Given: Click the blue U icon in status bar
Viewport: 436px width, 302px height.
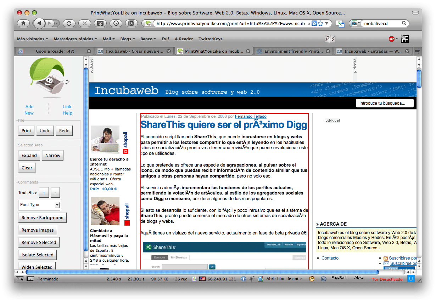Looking at the screenshot, I should (411, 279).
